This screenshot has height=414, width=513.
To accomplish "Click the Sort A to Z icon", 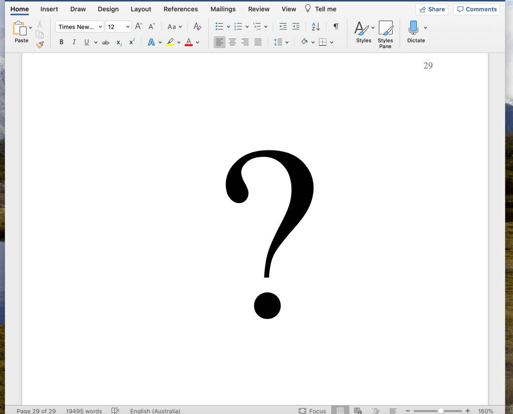I will [315, 27].
